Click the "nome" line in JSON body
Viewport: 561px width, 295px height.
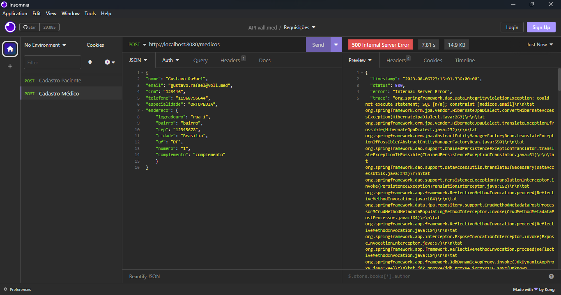(177, 79)
